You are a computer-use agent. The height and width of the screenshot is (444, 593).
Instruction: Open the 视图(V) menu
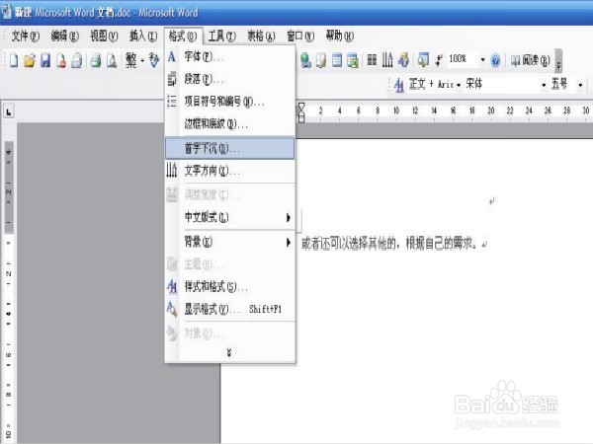[104, 37]
